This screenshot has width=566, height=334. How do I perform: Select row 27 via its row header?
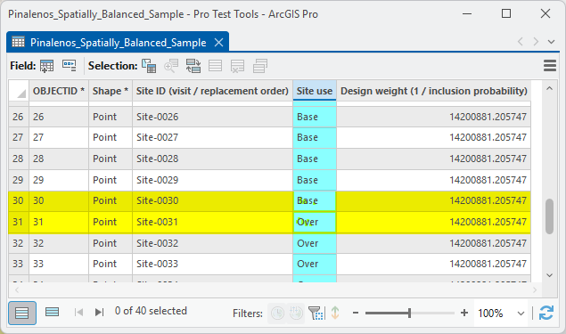tap(19, 137)
